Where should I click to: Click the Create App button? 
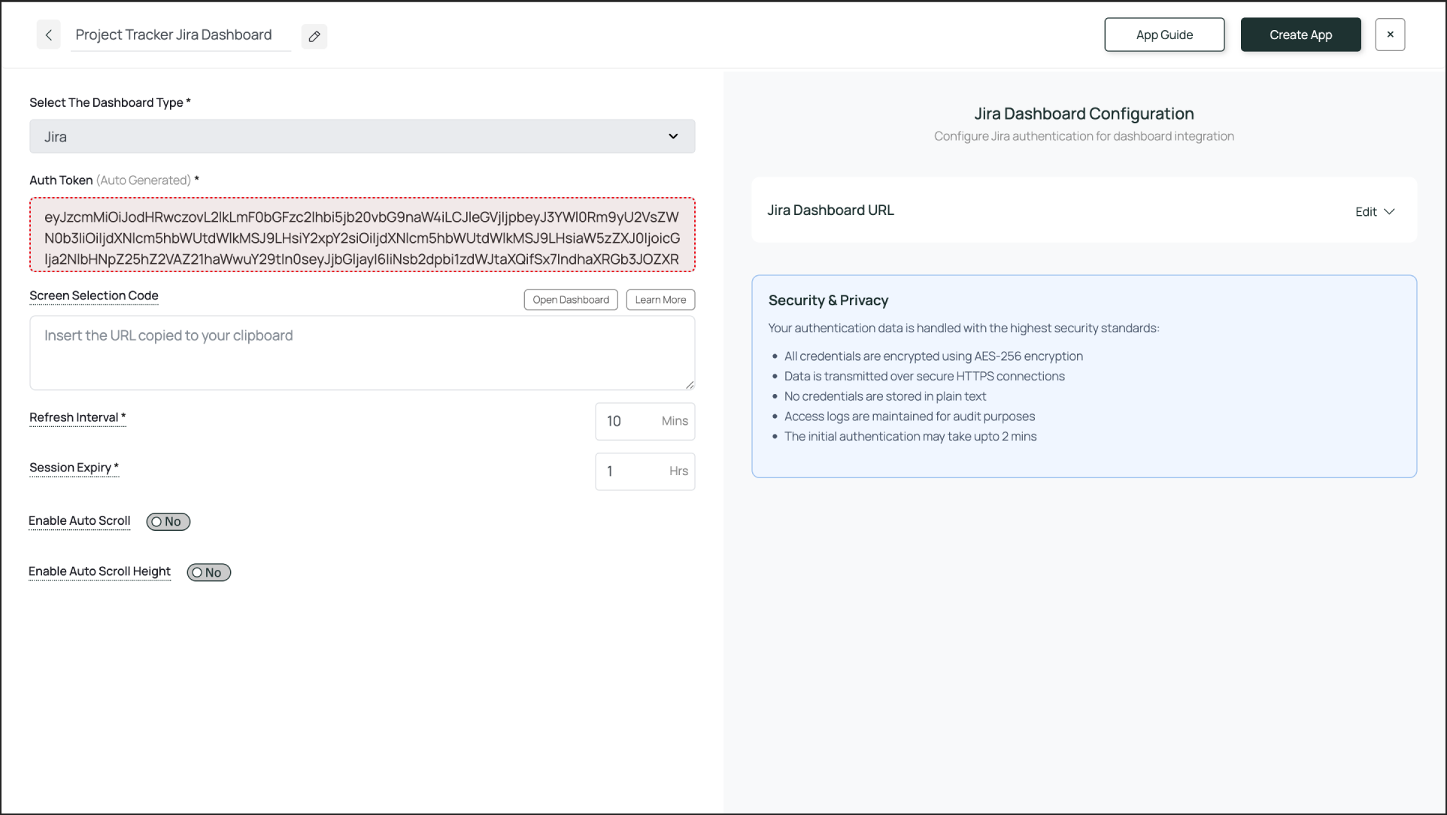coord(1300,34)
